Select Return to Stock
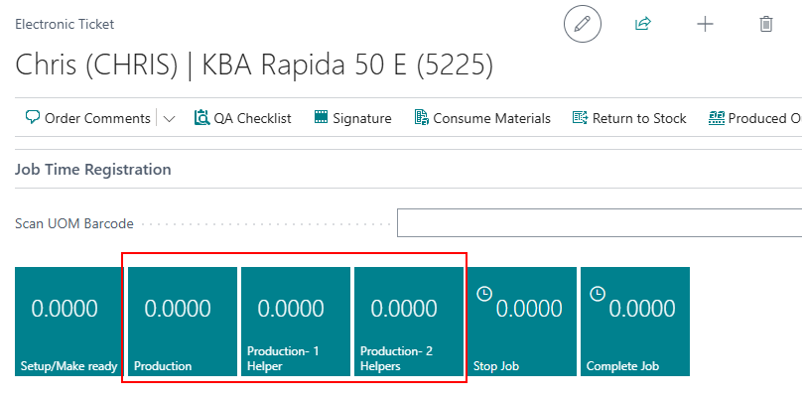 (629, 118)
